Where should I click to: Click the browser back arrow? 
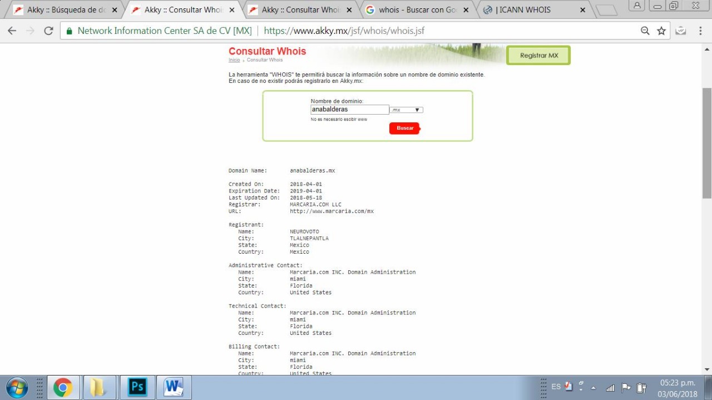point(12,31)
